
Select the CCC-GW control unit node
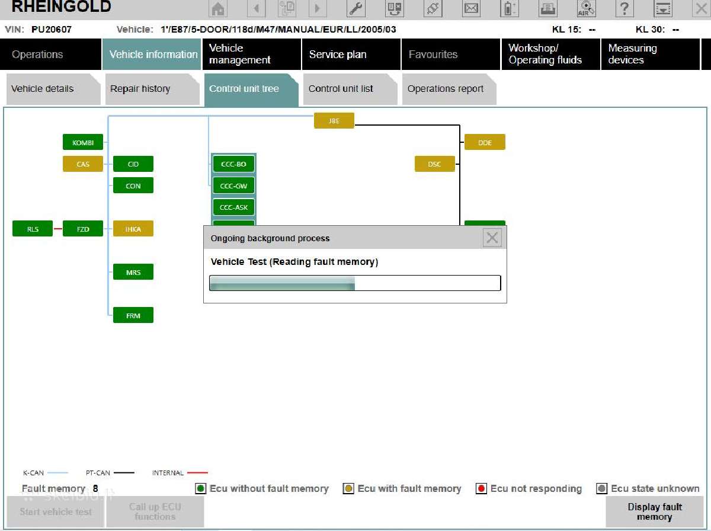tap(233, 185)
